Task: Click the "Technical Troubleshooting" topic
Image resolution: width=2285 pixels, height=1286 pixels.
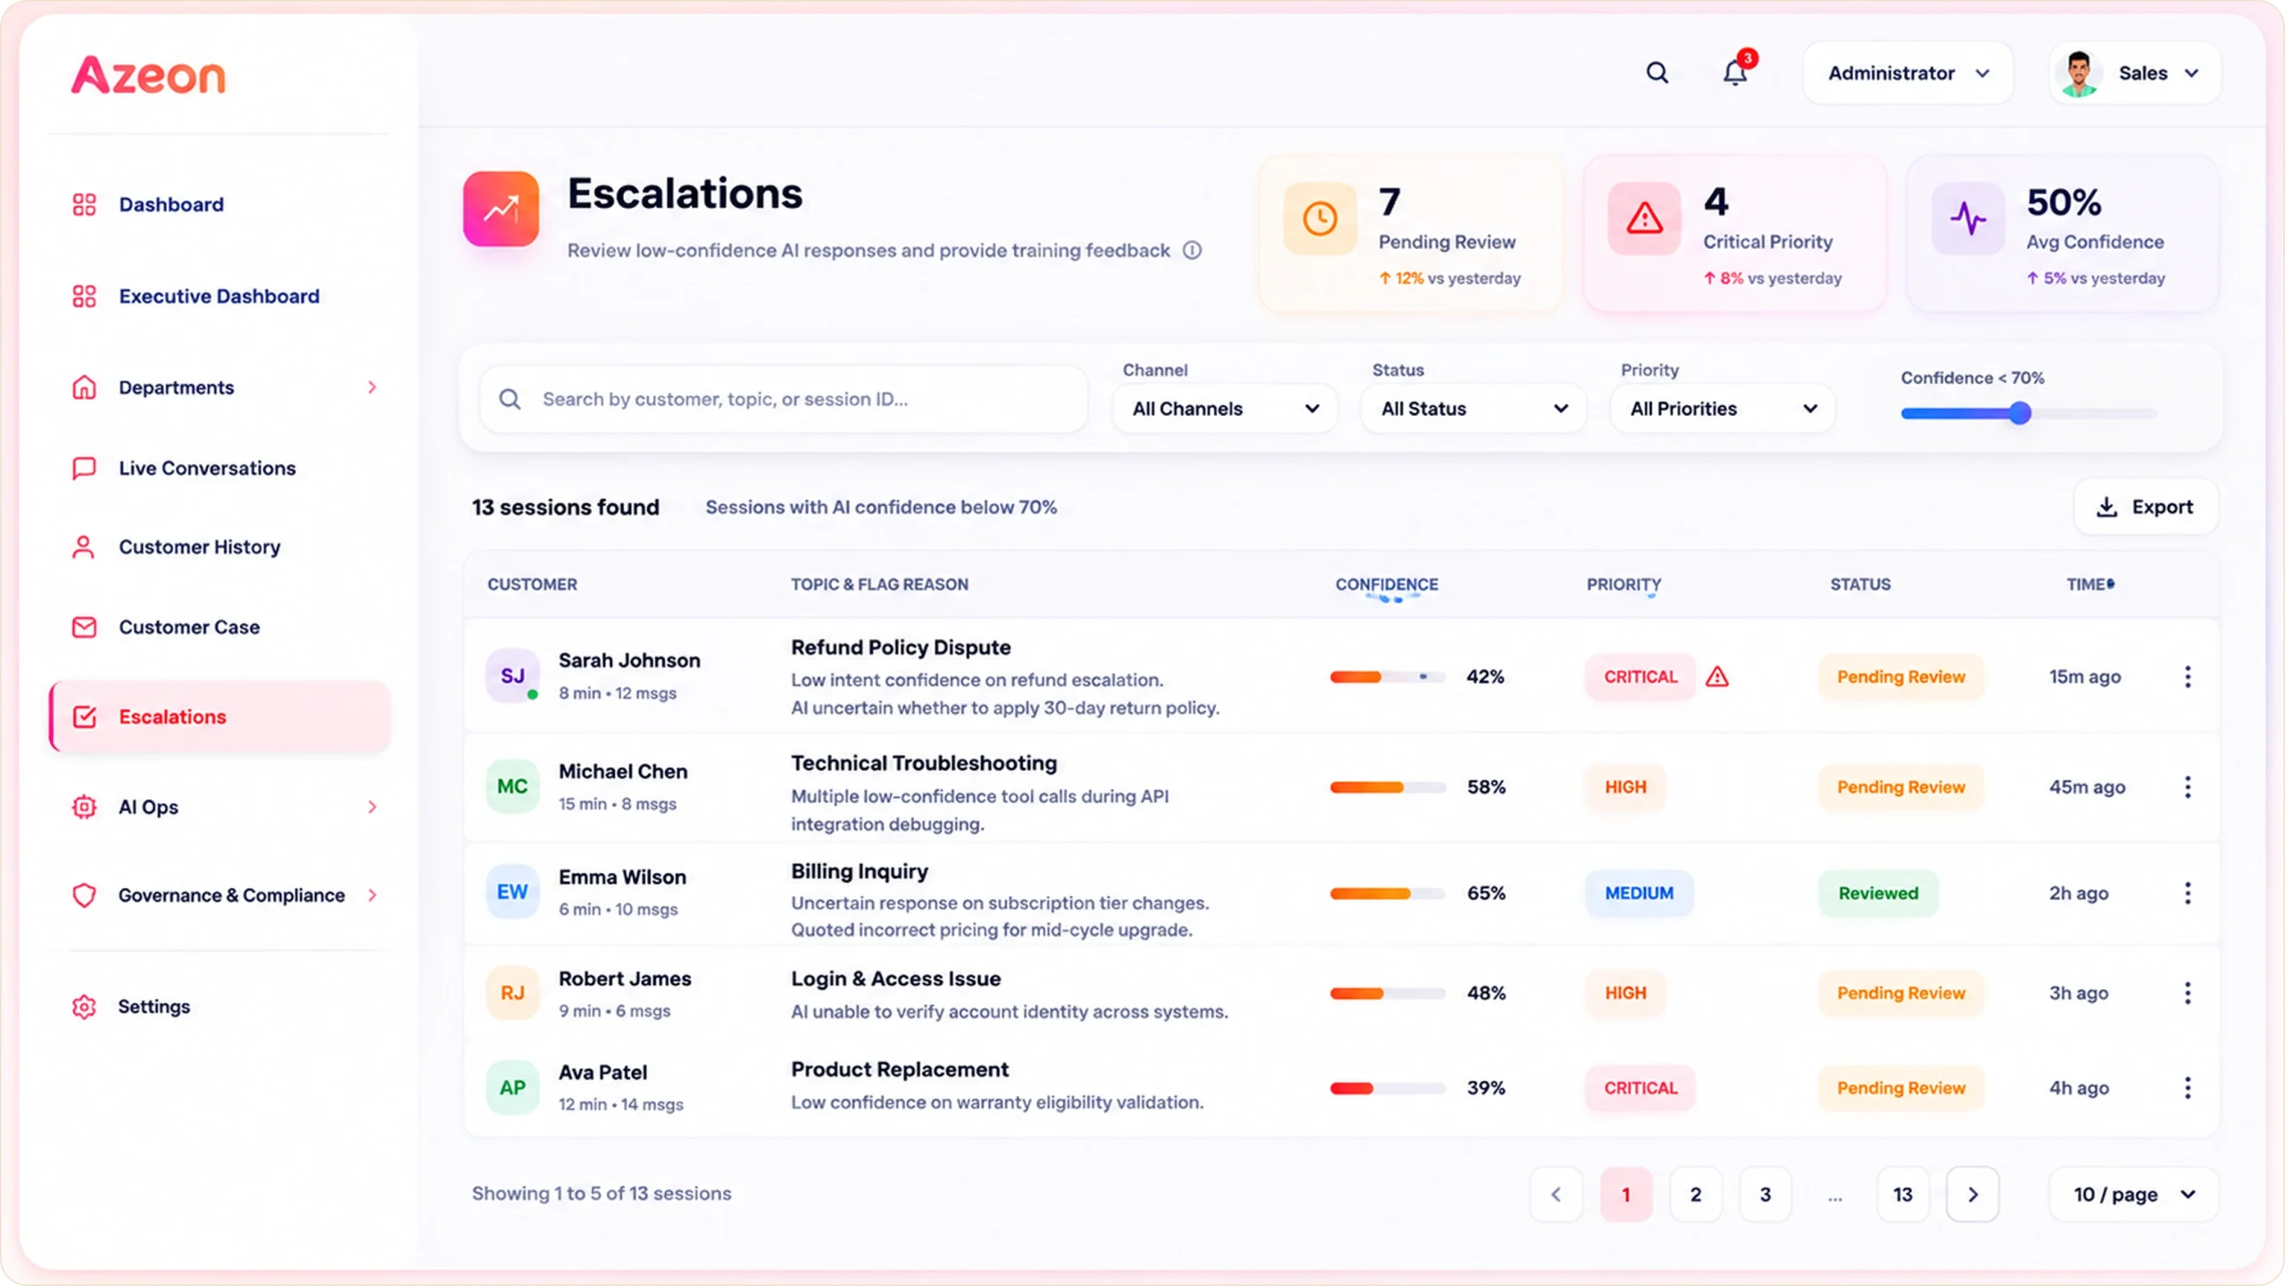Action: pos(924,763)
